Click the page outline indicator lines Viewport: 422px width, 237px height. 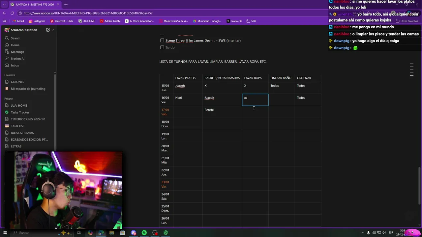click(411, 70)
